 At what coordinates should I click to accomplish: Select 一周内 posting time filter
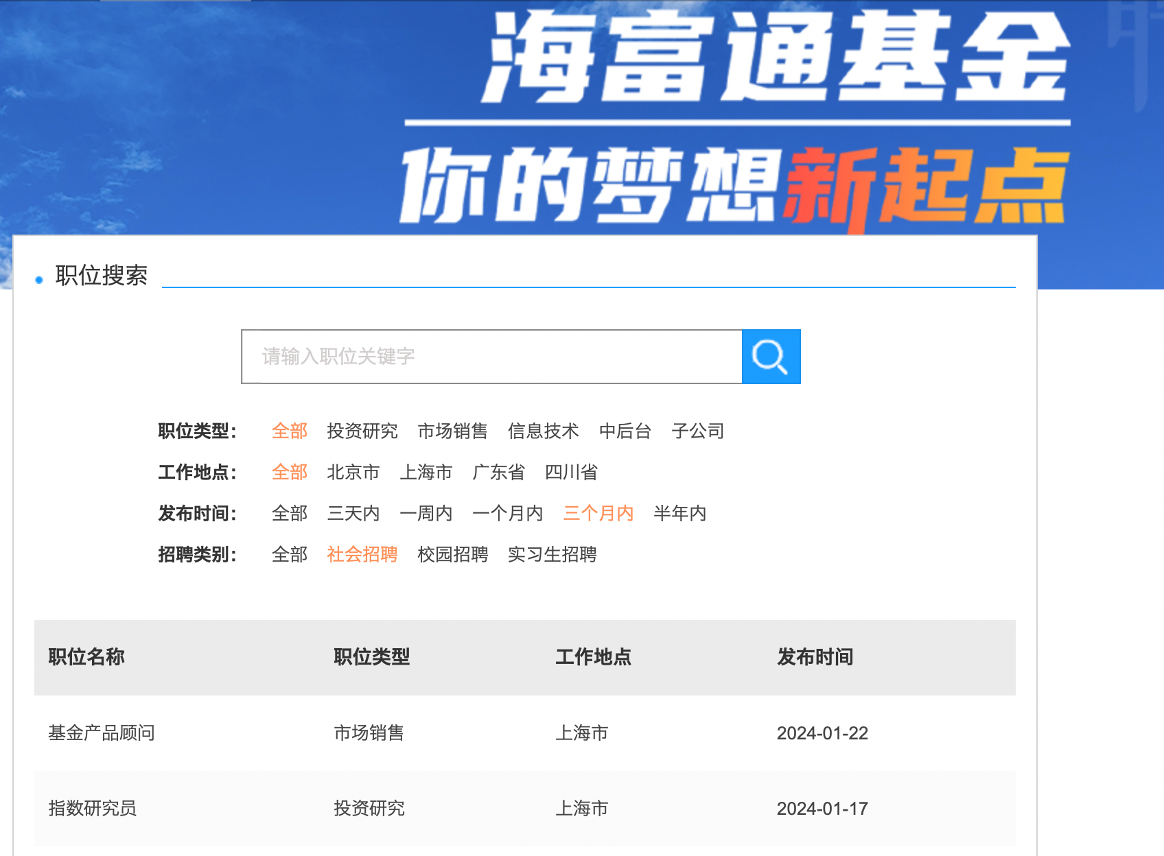click(427, 513)
